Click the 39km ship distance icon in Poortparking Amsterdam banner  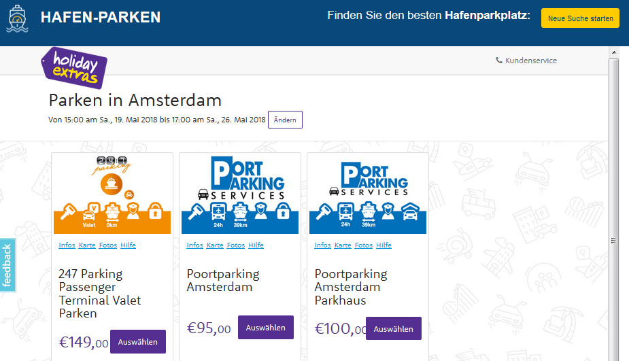click(240, 215)
